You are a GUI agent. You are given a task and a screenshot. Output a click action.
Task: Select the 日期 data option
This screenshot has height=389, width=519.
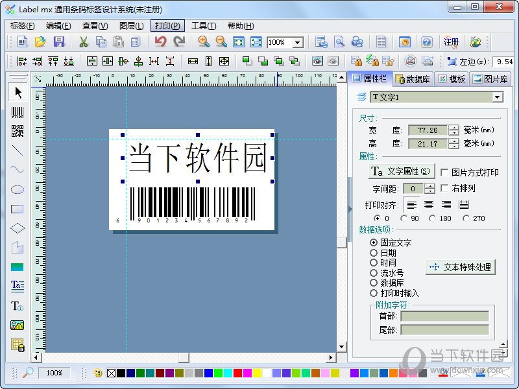pos(374,253)
